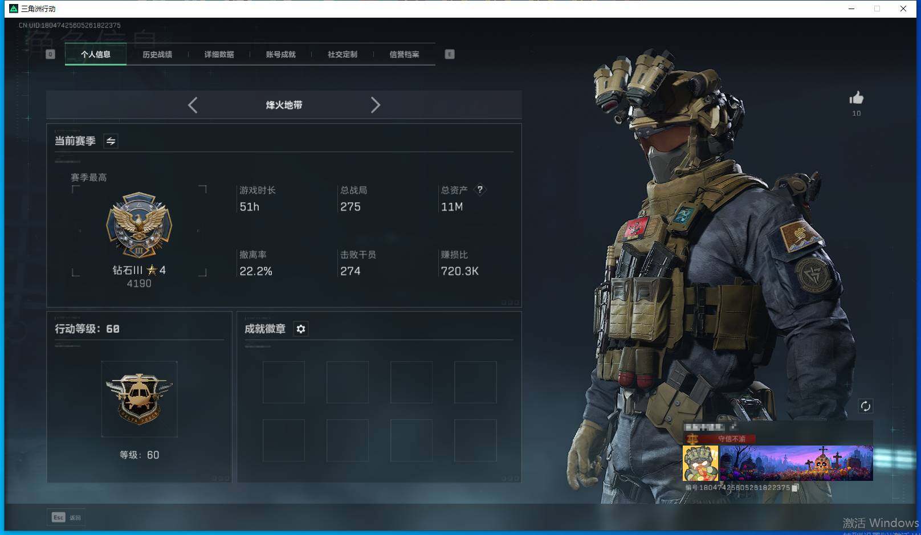Image resolution: width=921 pixels, height=535 pixels.
Task: Click the season switch icon beside 当前赛季
Action: pyautogui.click(x=111, y=141)
